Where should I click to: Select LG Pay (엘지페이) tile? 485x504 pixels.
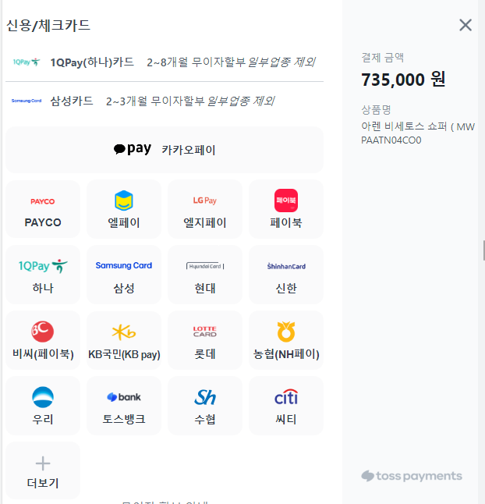coord(205,209)
